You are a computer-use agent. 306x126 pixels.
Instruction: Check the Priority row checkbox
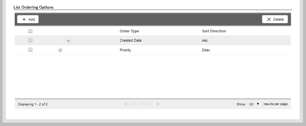pos(30,50)
